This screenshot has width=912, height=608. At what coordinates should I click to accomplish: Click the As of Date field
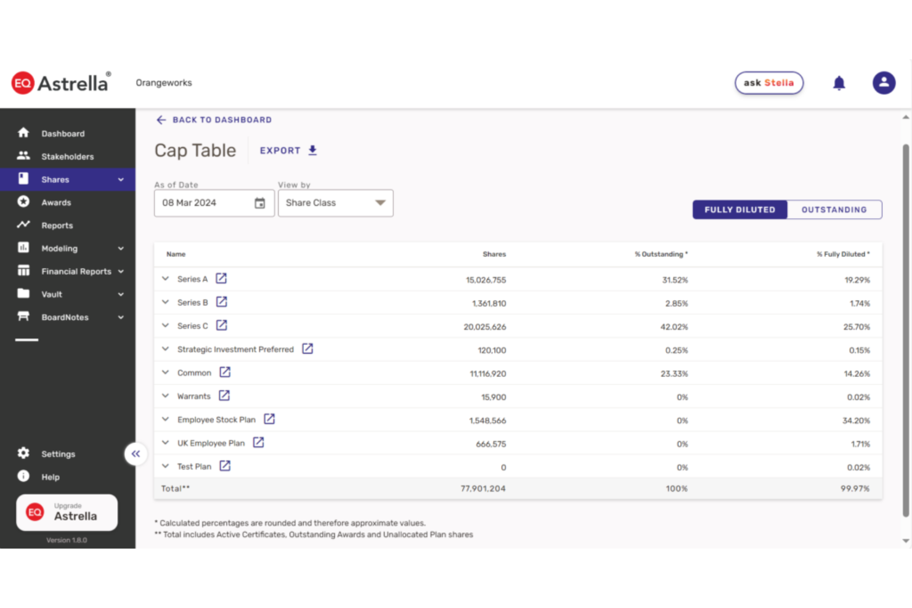(214, 203)
